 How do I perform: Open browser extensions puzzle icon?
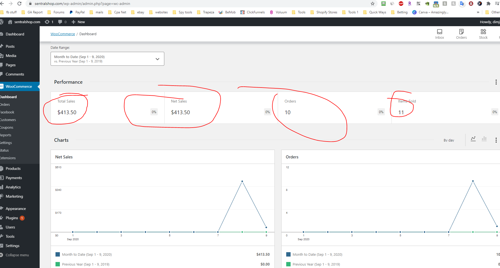click(489, 4)
